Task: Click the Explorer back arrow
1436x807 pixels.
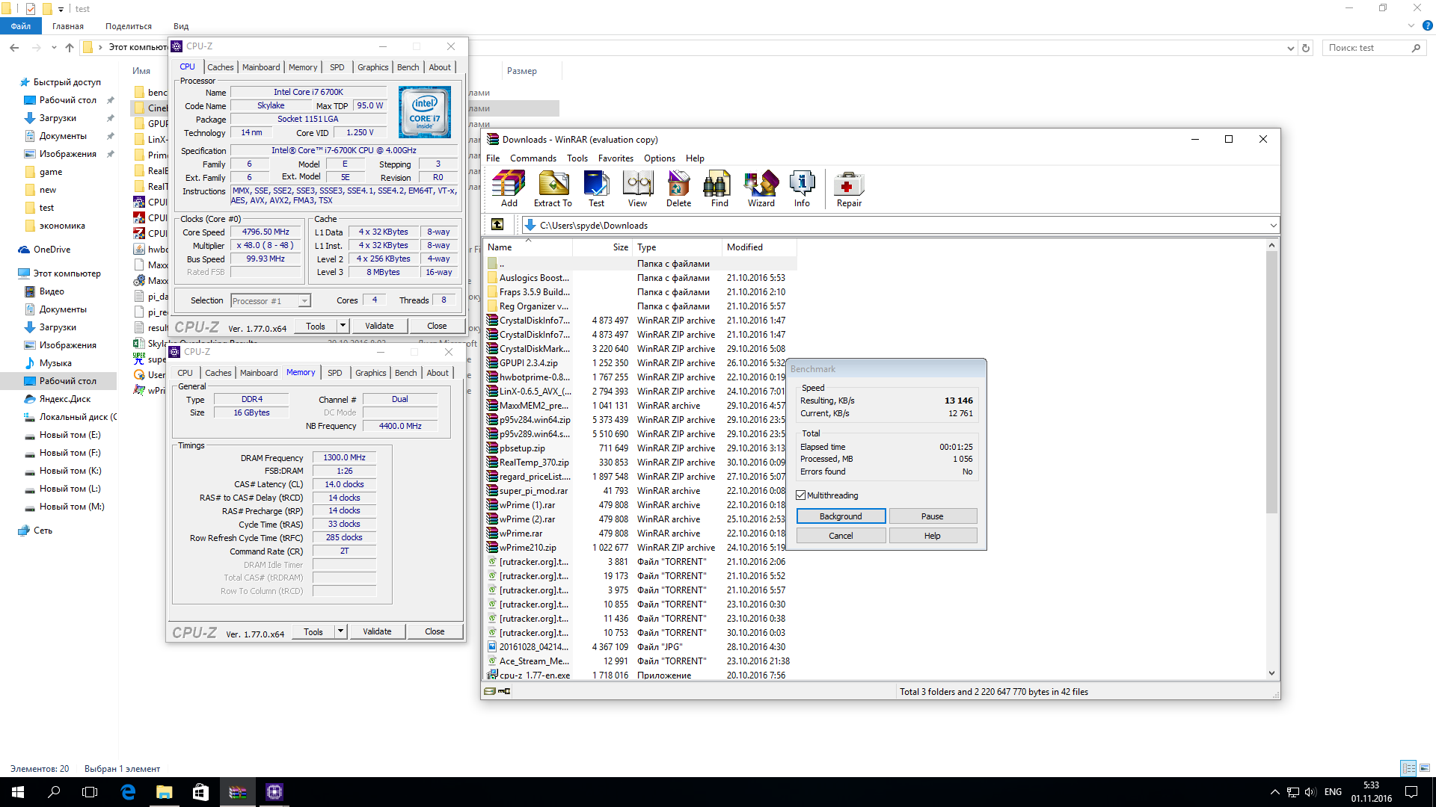Action: 14,48
